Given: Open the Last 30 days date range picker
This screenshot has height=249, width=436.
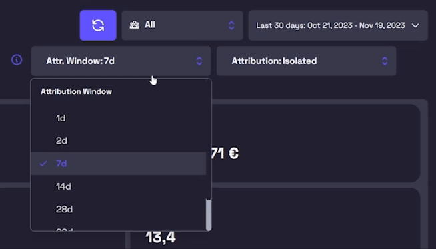Looking at the screenshot, I should point(338,25).
